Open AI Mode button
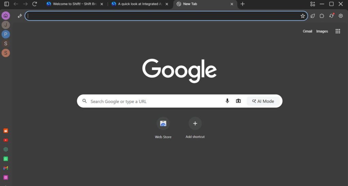The image size is (348, 186). (x=263, y=101)
